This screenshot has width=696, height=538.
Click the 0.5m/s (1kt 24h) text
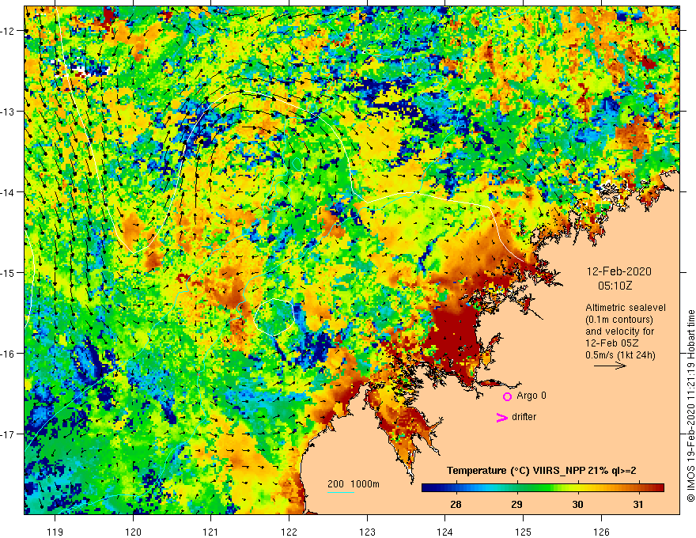620,355
